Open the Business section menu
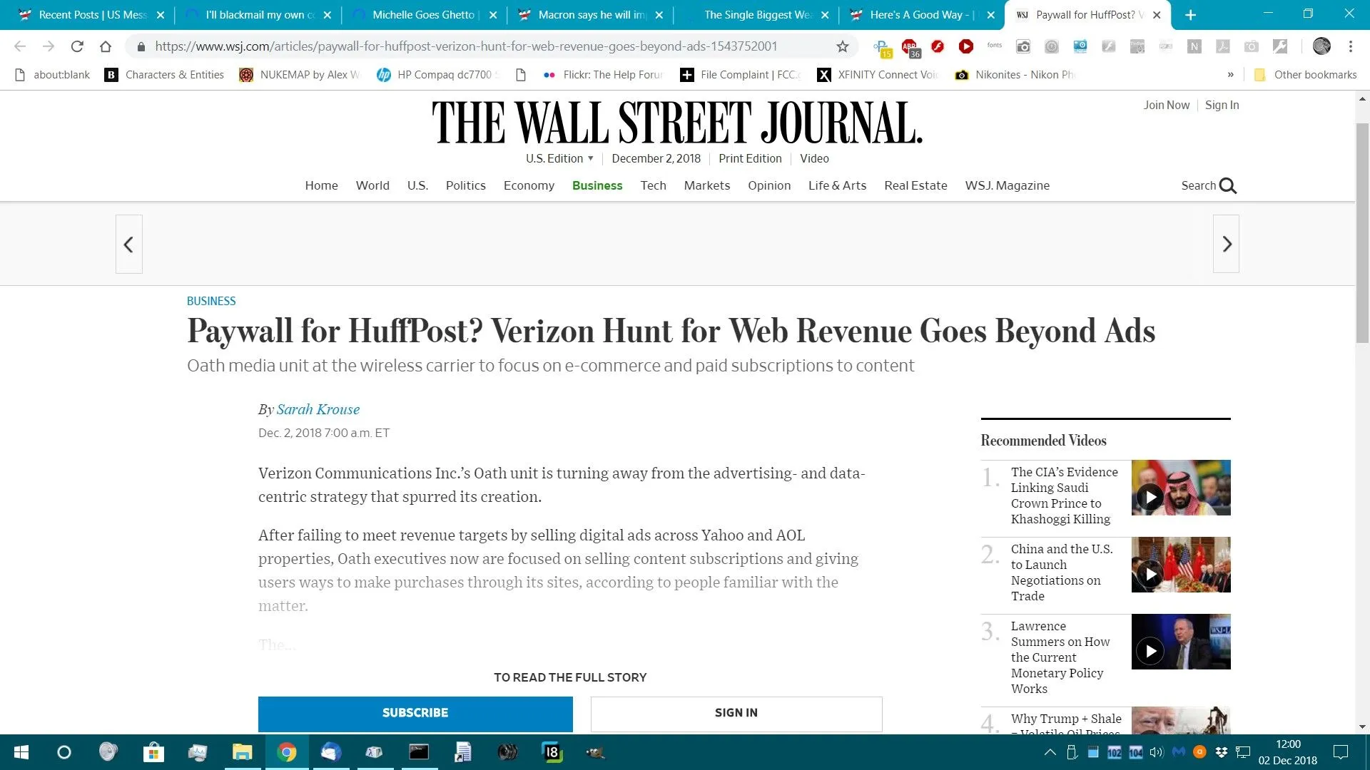This screenshot has height=770, width=1370. tap(597, 185)
